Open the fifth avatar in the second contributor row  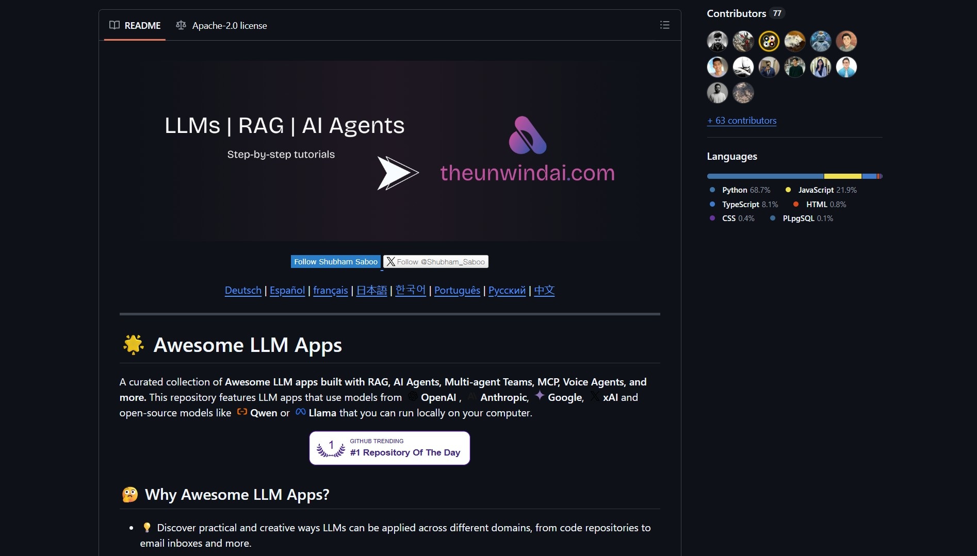coord(821,67)
